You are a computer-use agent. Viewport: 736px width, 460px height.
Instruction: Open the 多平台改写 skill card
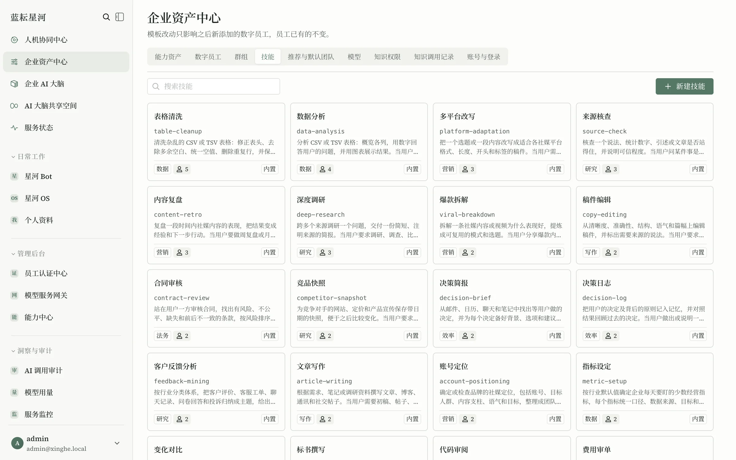tap(502, 142)
